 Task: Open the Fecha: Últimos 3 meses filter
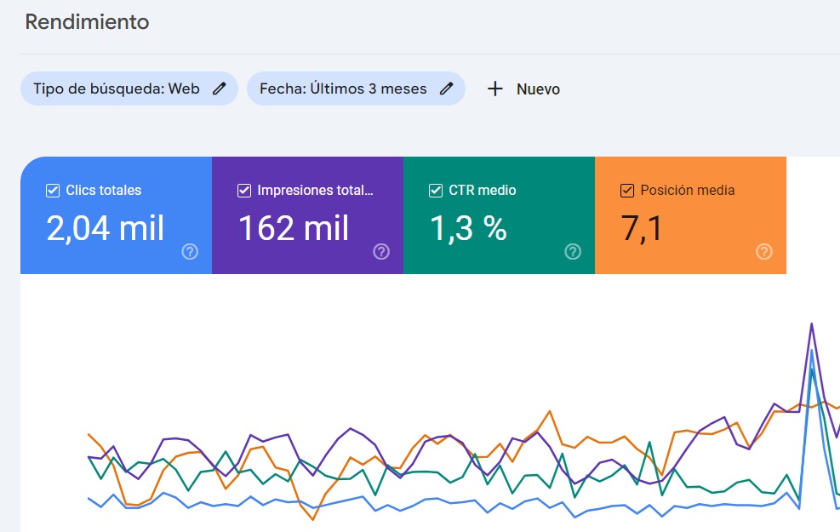(343, 89)
